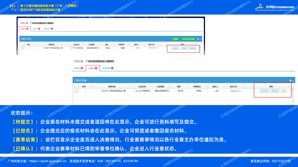
Task: Open the 已报名 tab above 待提交列表
Action: click(36, 29)
